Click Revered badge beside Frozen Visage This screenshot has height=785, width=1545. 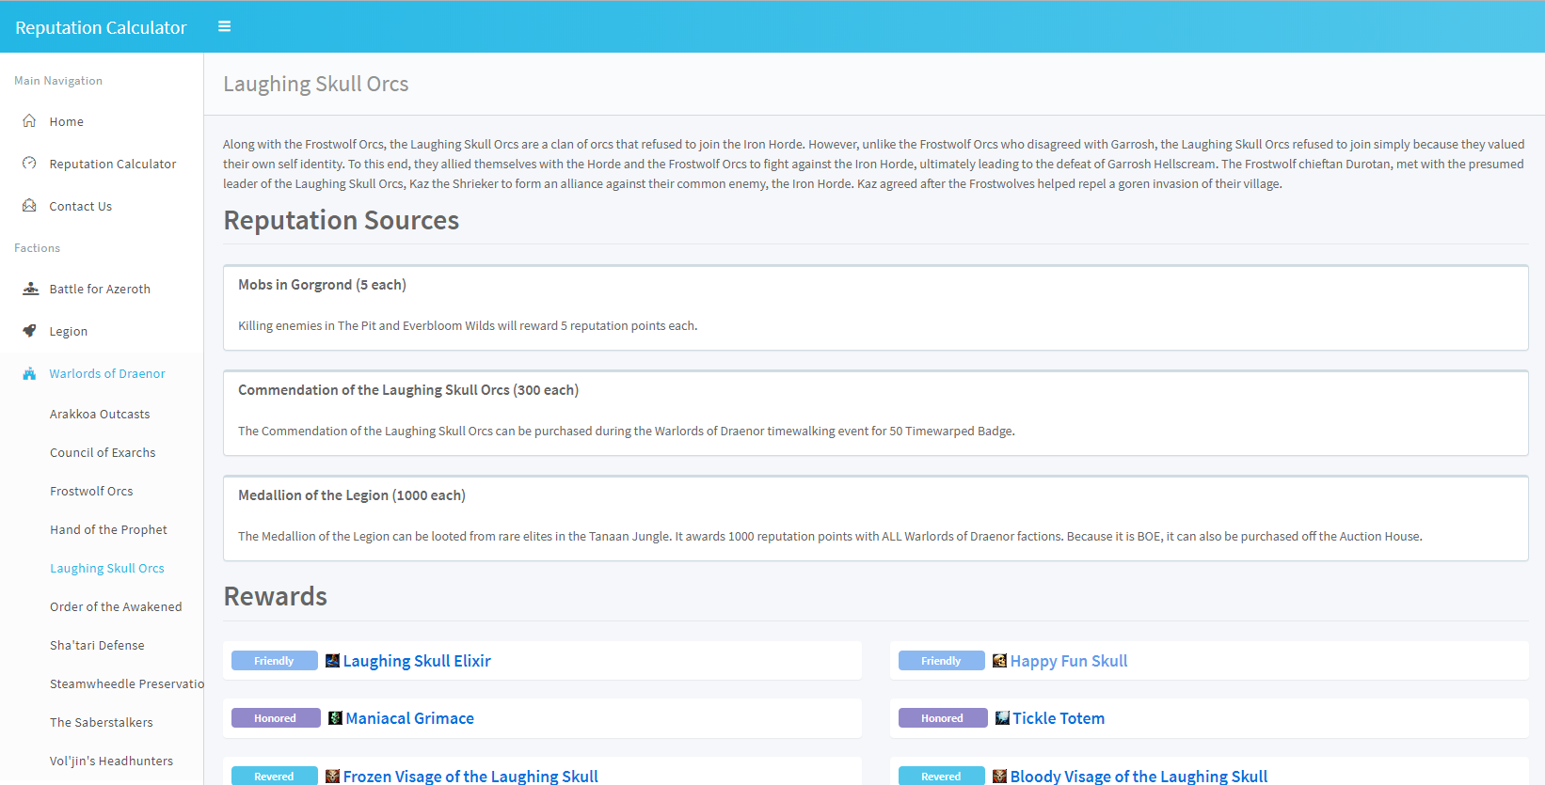274,777
